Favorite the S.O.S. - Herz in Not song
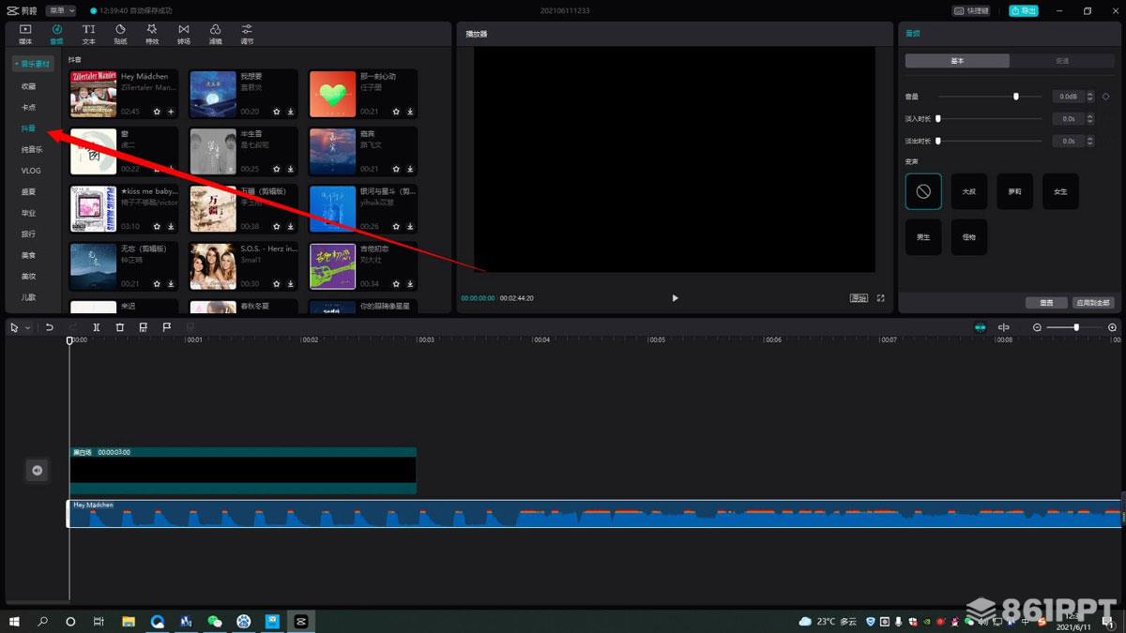This screenshot has width=1126, height=633. click(x=277, y=284)
